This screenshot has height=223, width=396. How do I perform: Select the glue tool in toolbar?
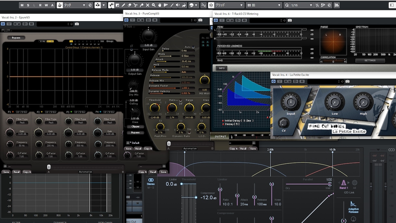[x=142, y=5]
